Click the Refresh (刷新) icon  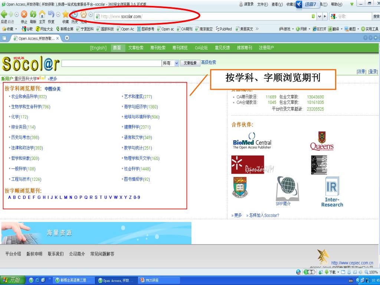[x=33, y=14]
